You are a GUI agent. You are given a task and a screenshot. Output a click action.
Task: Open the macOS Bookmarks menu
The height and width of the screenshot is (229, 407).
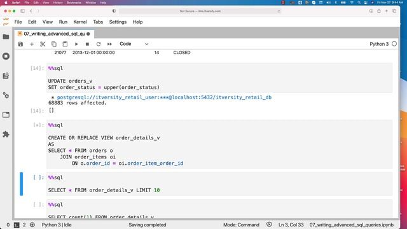74,3
